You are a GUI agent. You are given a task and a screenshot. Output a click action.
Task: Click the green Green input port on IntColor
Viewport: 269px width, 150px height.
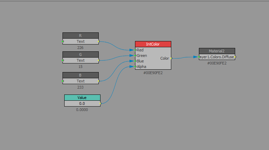pos(135,56)
